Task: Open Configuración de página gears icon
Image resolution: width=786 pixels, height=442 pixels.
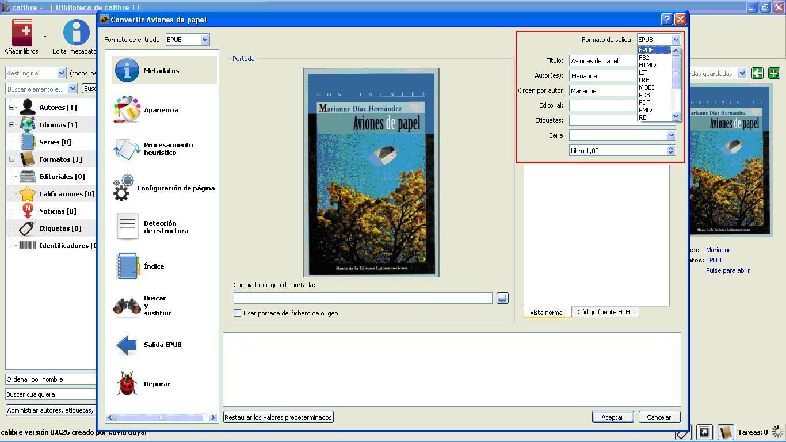Action: [x=123, y=188]
